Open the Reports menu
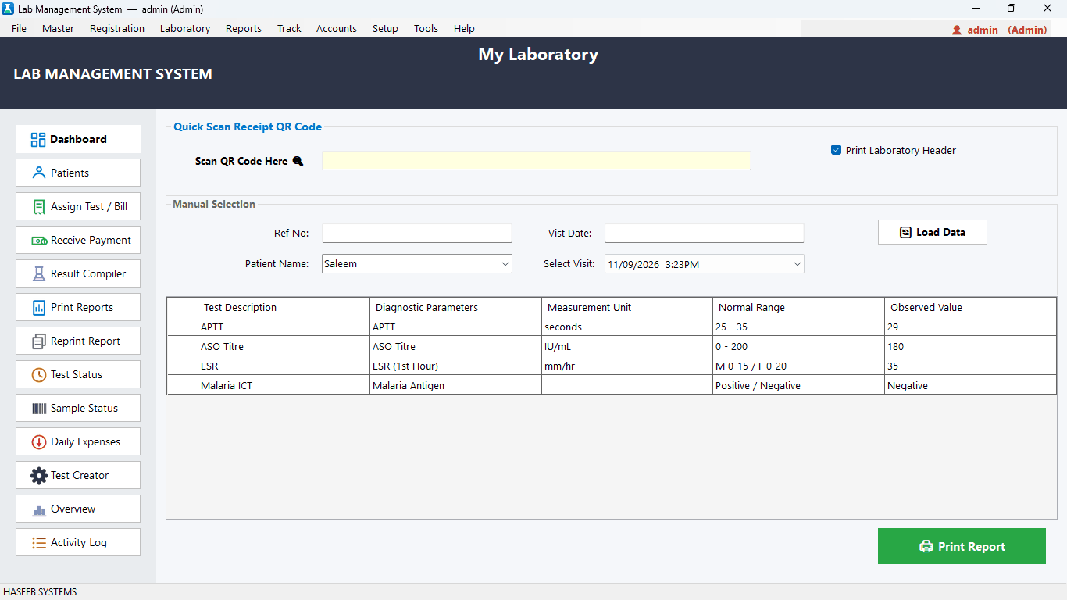Screen dimensions: 1067x600 244,29
